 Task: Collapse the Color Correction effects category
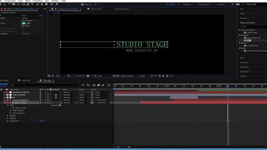point(240,30)
